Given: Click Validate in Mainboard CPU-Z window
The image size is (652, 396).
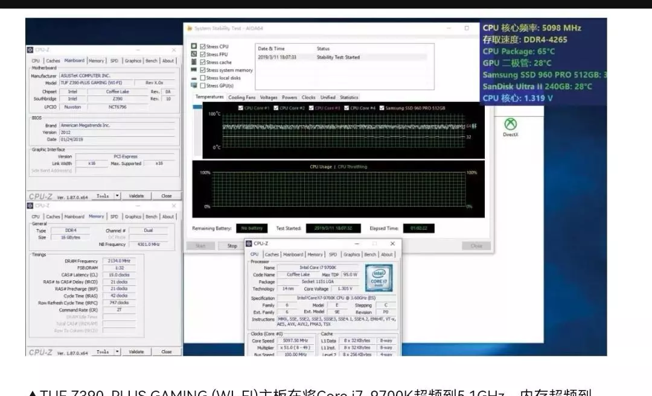Looking at the screenshot, I should (136, 196).
